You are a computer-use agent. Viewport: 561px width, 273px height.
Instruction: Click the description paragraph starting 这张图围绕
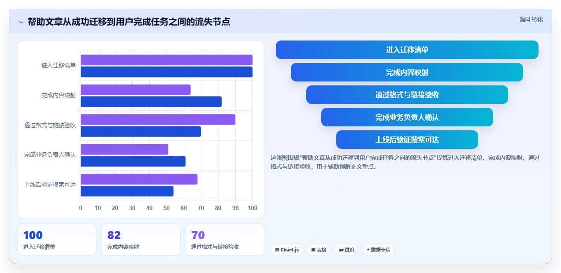click(405, 162)
